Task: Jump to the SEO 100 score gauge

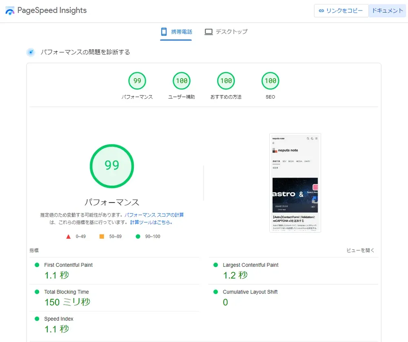Action: pos(270,81)
